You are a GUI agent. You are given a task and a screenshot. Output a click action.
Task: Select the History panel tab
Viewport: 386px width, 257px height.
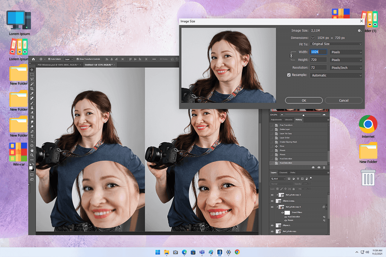299,120
